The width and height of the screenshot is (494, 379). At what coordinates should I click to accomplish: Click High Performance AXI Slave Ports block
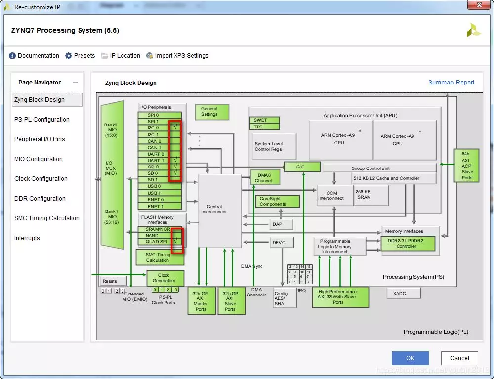pos(340,297)
